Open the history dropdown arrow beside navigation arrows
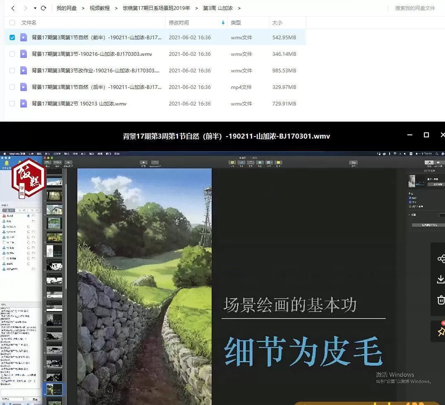Screen dimensions: 445x405 point(34,7)
